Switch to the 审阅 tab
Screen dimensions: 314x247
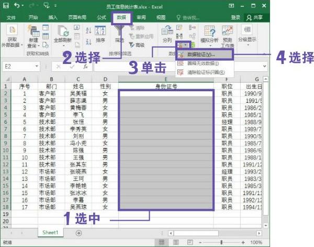[141, 17]
